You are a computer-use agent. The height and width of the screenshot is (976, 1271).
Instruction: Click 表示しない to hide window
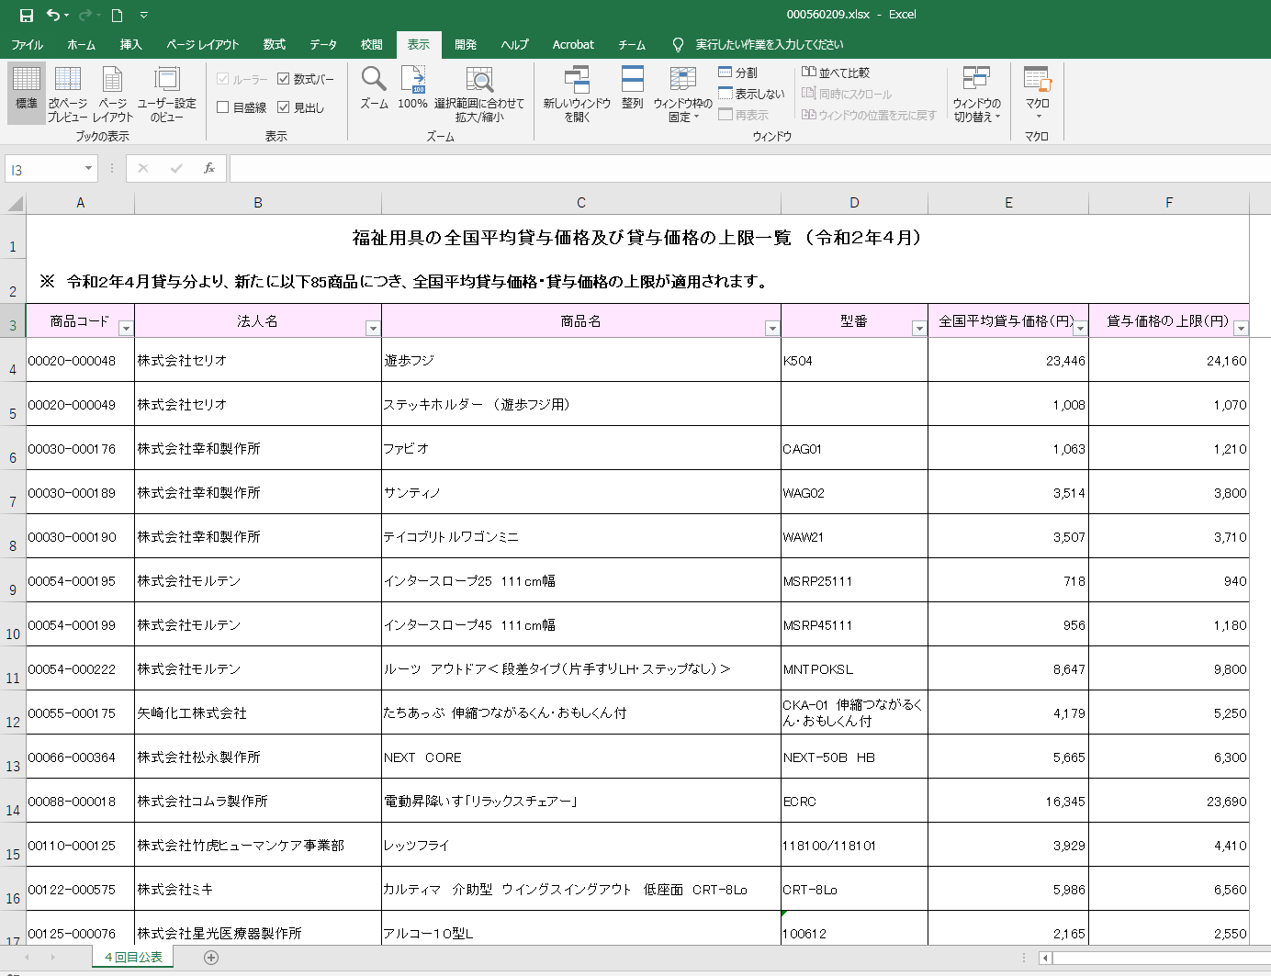pyautogui.click(x=751, y=94)
